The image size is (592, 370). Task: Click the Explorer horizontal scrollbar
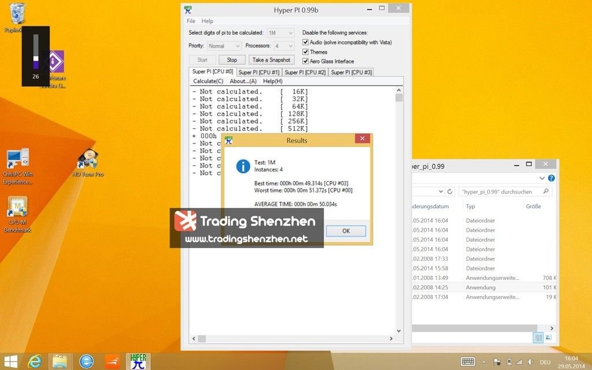(475, 328)
